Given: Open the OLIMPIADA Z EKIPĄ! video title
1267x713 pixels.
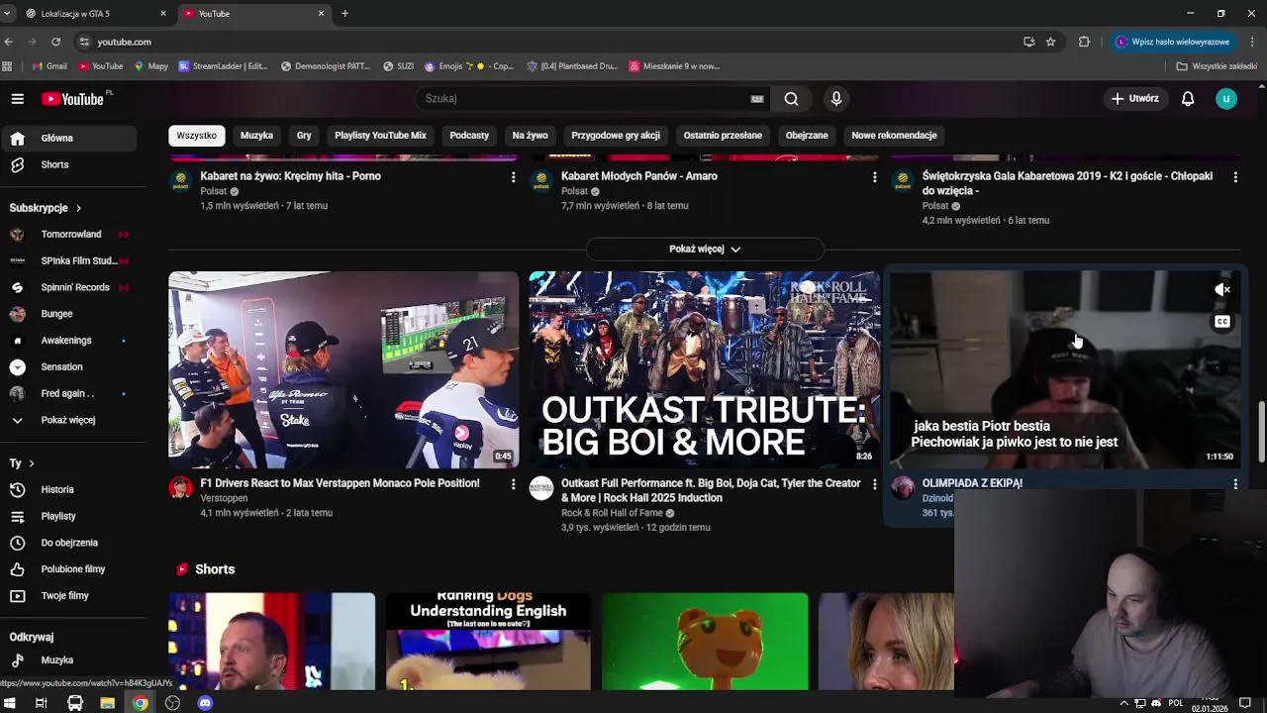Looking at the screenshot, I should [x=972, y=483].
